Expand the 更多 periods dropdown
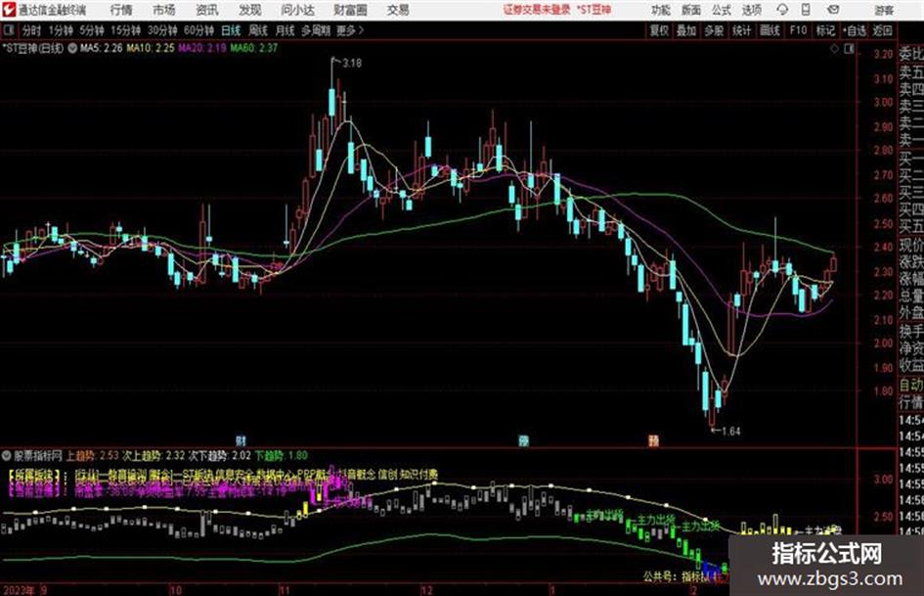 [350, 30]
